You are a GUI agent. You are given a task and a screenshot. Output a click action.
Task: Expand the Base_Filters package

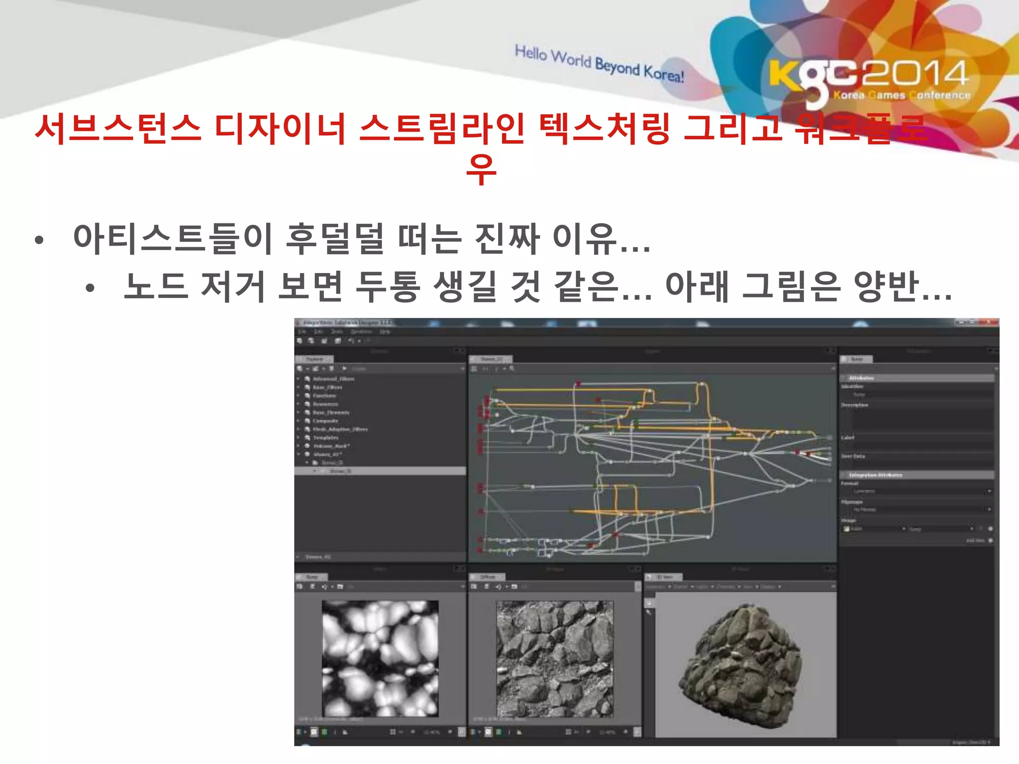coord(299,387)
